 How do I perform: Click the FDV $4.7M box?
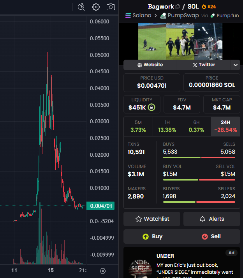[182, 104]
